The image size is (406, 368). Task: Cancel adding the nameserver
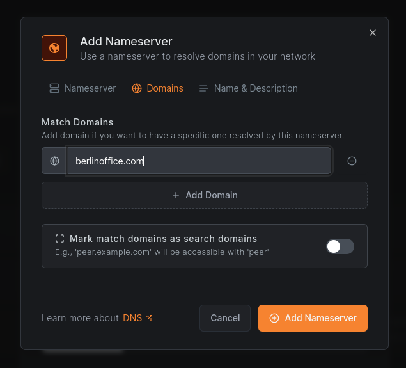click(225, 318)
